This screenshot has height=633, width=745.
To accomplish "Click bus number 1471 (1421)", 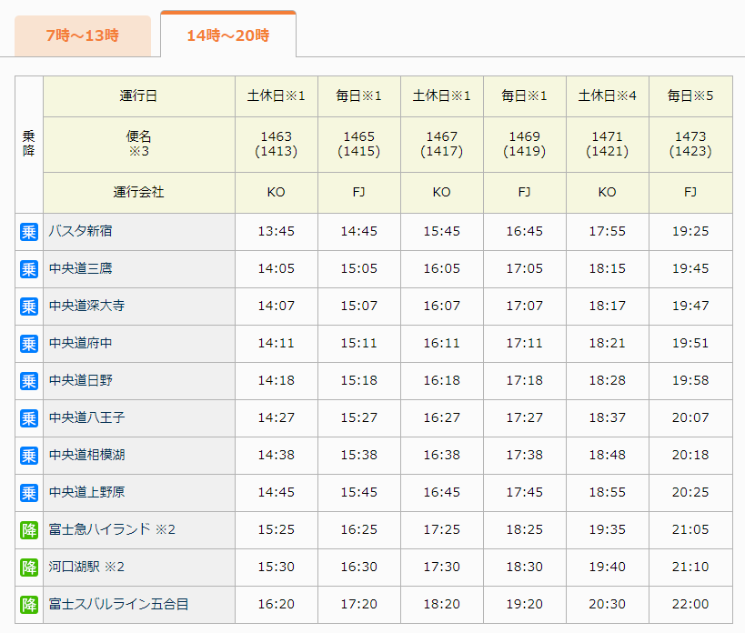I will [608, 145].
